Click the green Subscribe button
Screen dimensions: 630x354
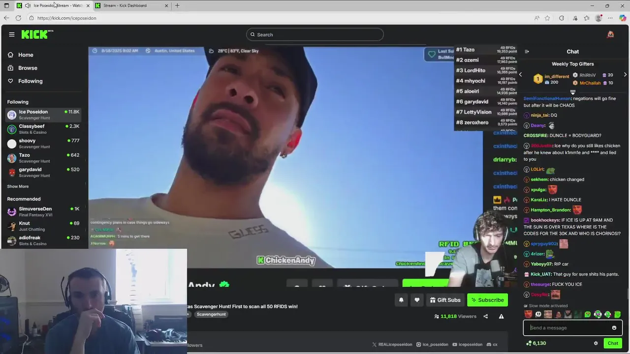tap(487, 300)
